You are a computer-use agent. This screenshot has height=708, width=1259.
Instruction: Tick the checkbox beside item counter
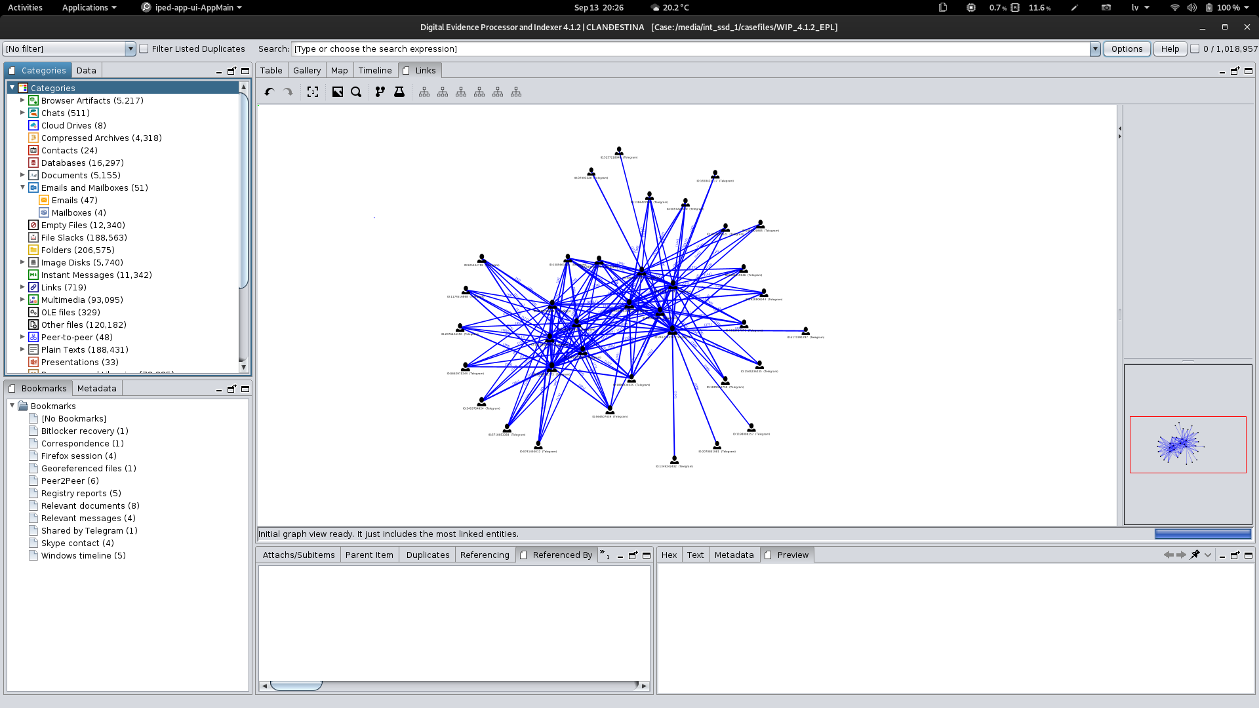click(x=1195, y=49)
